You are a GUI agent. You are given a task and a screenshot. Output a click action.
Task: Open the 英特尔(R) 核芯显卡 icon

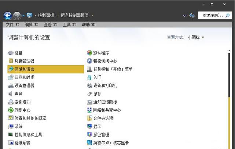tap(89, 143)
